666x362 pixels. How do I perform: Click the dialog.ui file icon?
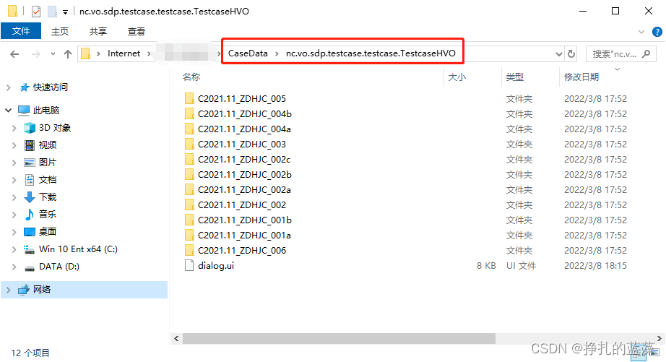[x=189, y=266]
